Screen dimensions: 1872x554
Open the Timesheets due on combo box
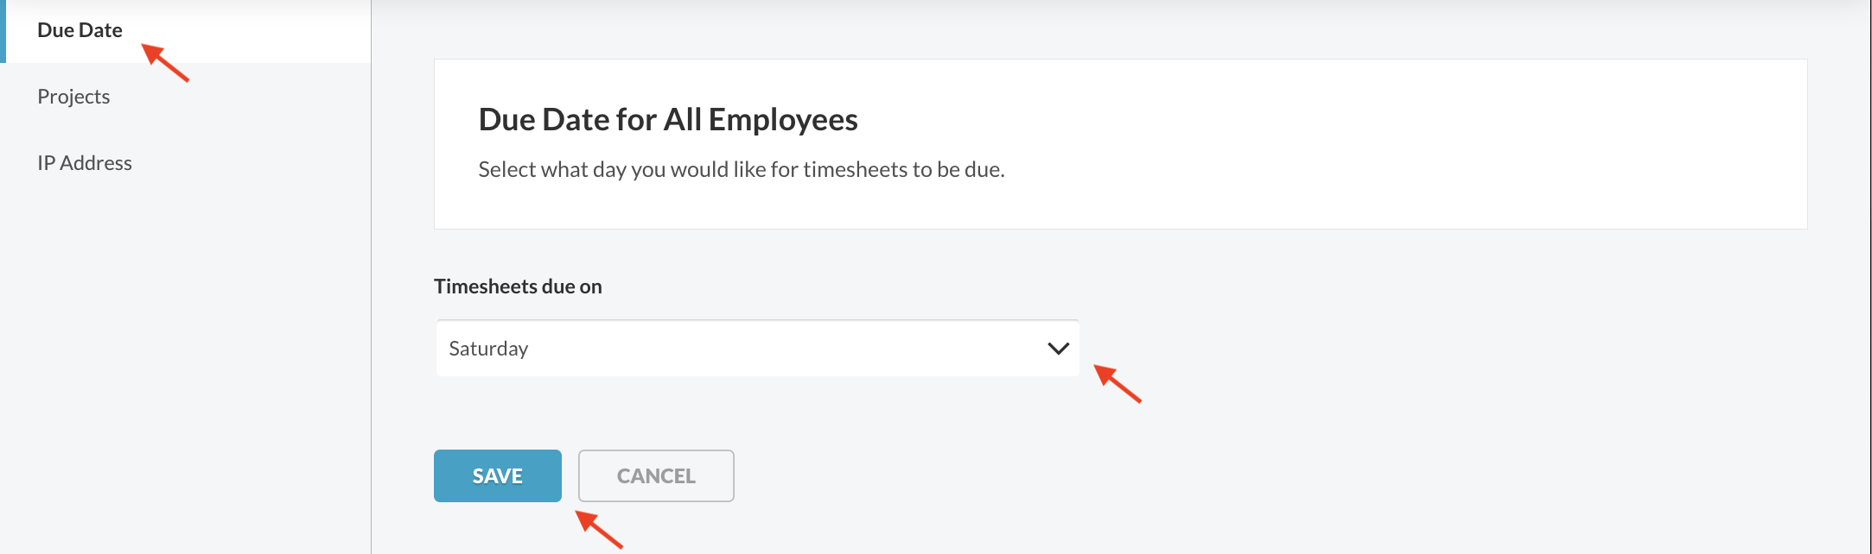point(757,349)
